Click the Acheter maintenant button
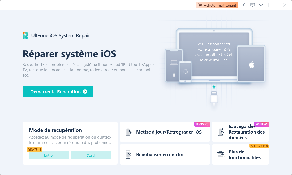 click(217, 5)
